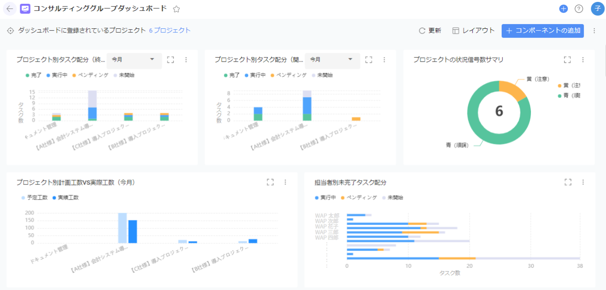Toggle 未開始 legend in タスク配分（終 chart
The width and height of the screenshot is (606, 290).
124,75
